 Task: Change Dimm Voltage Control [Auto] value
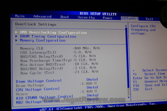coord(92,79)
